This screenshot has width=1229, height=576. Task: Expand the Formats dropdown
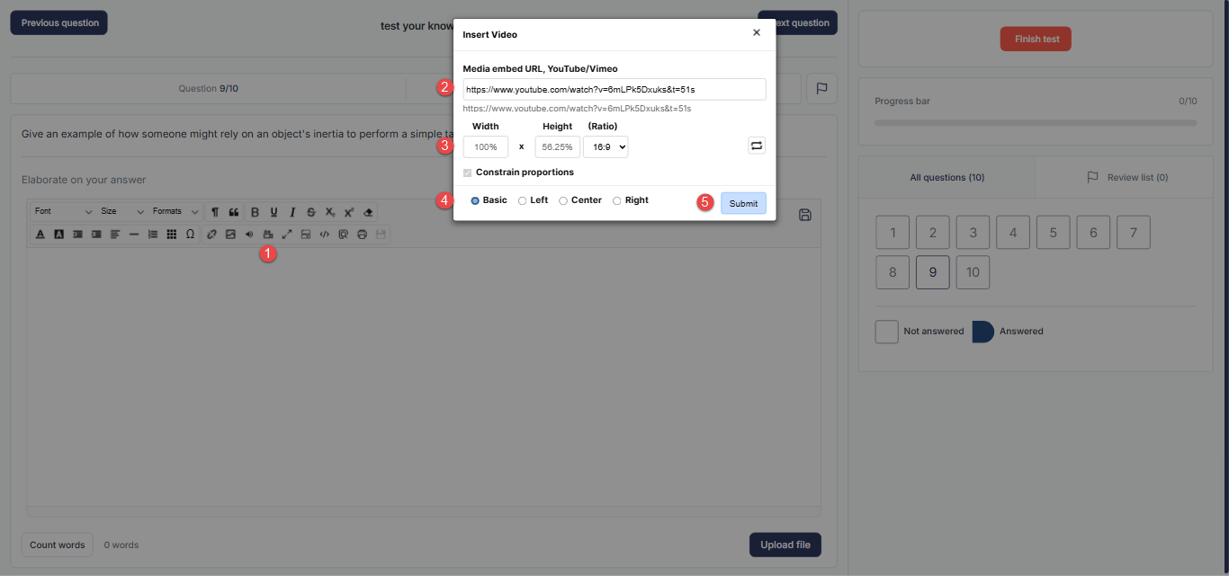pos(175,212)
